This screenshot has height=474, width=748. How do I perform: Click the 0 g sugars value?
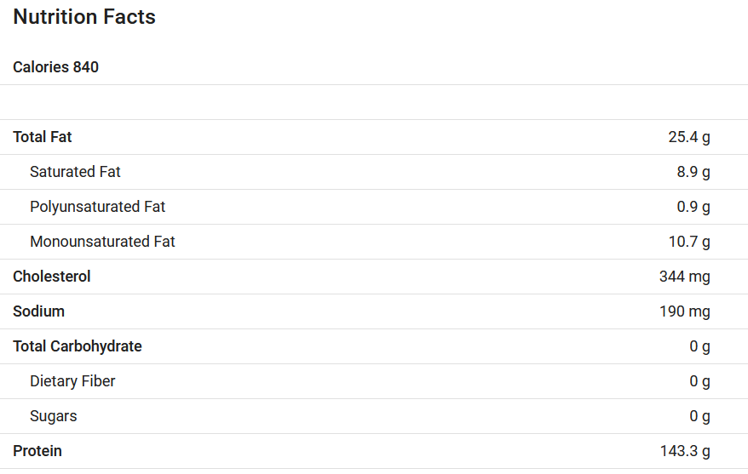tap(699, 416)
